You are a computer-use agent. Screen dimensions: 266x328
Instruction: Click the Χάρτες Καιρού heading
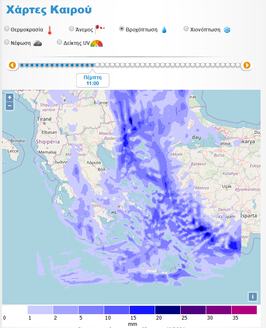(x=49, y=10)
